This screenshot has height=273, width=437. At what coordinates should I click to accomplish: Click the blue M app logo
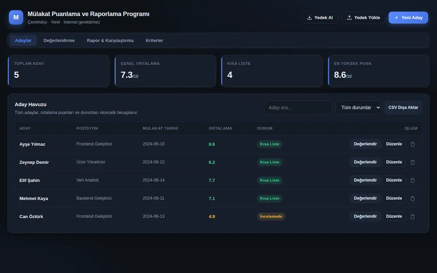[x=16, y=17]
